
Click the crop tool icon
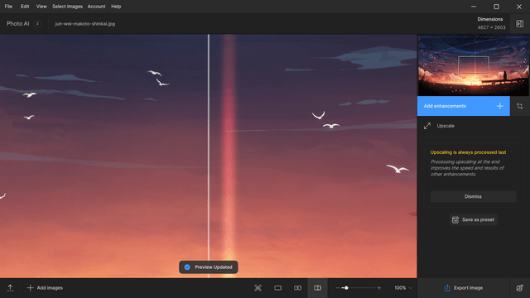pos(520,106)
